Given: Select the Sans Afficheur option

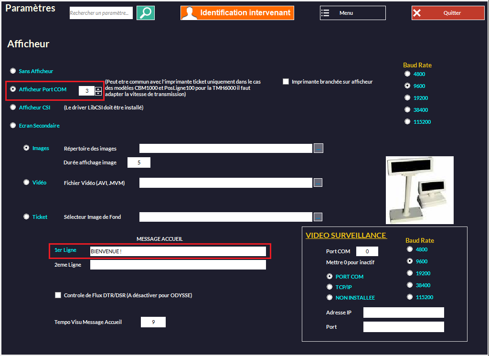Looking at the screenshot, I should (x=13, y=71).
